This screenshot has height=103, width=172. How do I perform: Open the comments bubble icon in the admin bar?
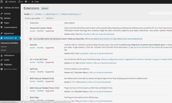[x=26, y=2]
